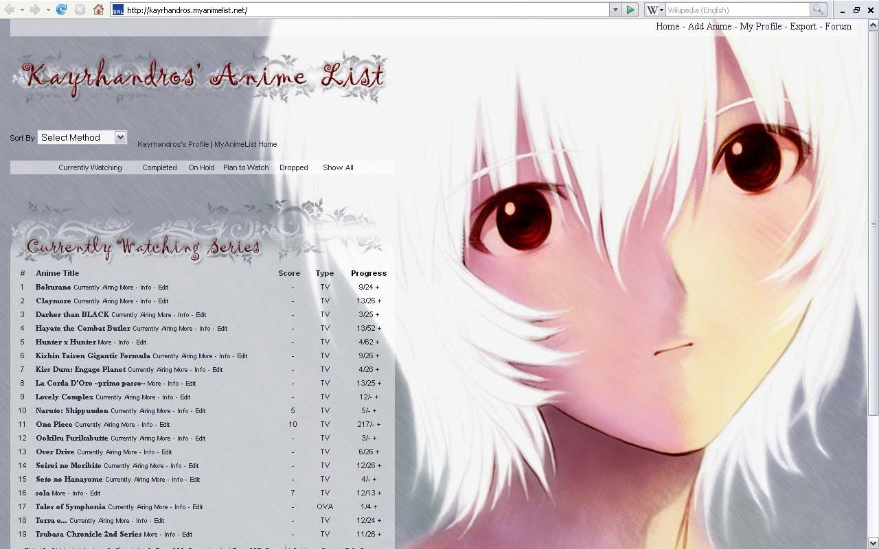
Task: Click the Progress column header
Action: tap(369, 273)
